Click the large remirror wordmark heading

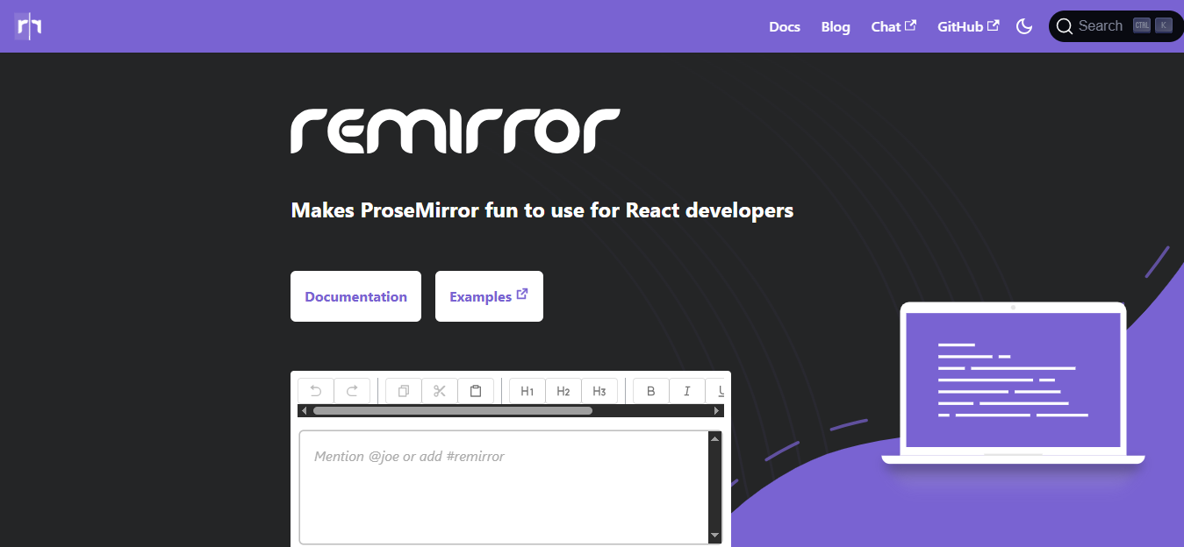point(456,131)
